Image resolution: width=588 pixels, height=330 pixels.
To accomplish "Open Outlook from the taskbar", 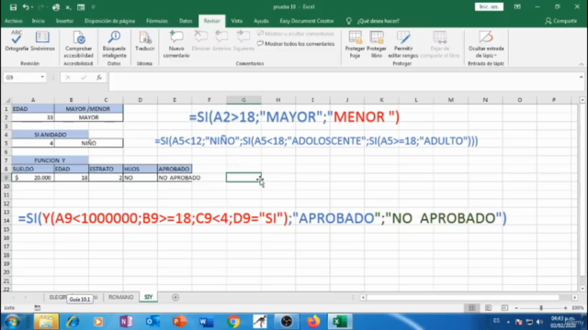I will click(153, 322).
